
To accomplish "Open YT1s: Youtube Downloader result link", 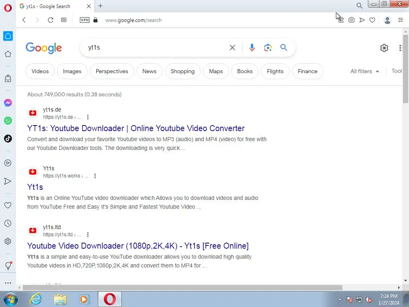I will 136,128.
